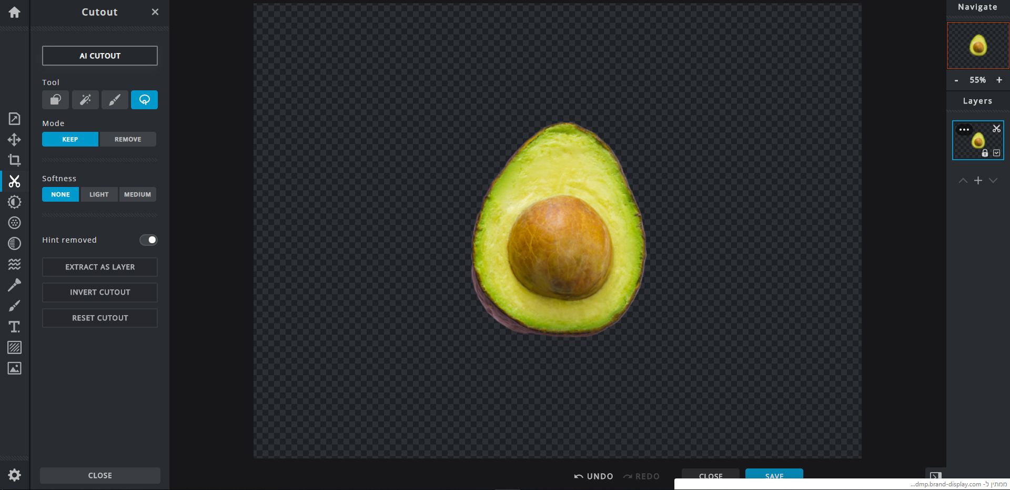Click the AI Cutout button
1010x490 pixels.
pos(100,56)
